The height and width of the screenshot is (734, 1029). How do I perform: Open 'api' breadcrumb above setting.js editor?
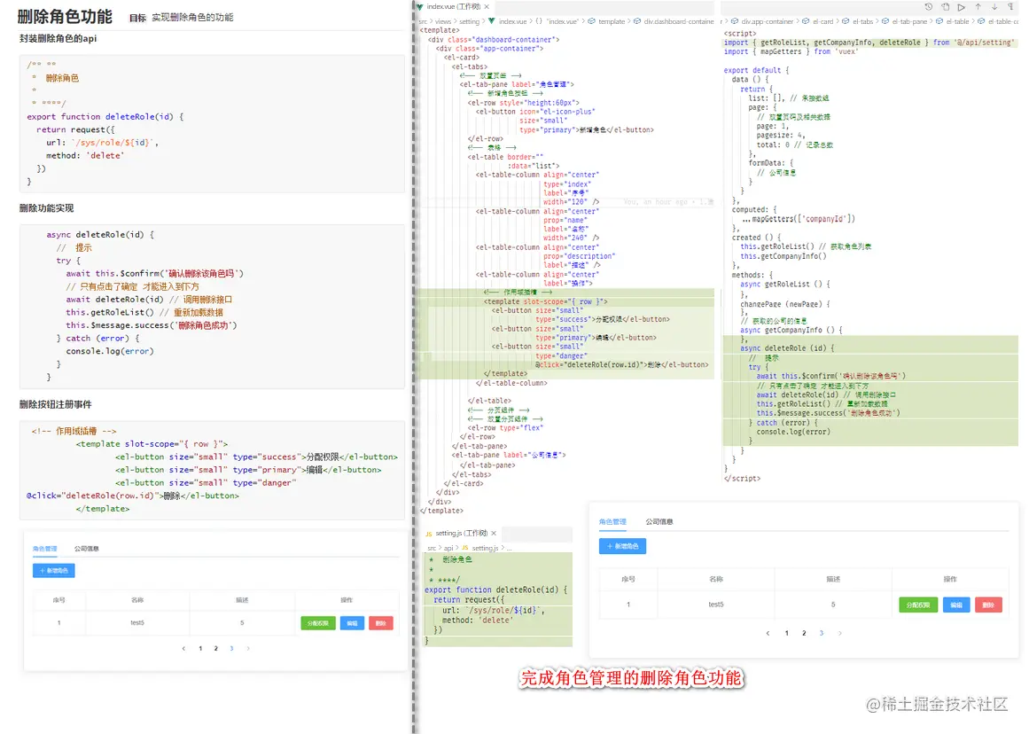pyautogui.click(x=448, y=548)
